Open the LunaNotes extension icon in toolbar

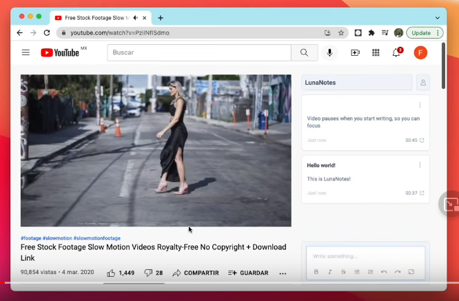pyautogui.click(x=358, y=33)
